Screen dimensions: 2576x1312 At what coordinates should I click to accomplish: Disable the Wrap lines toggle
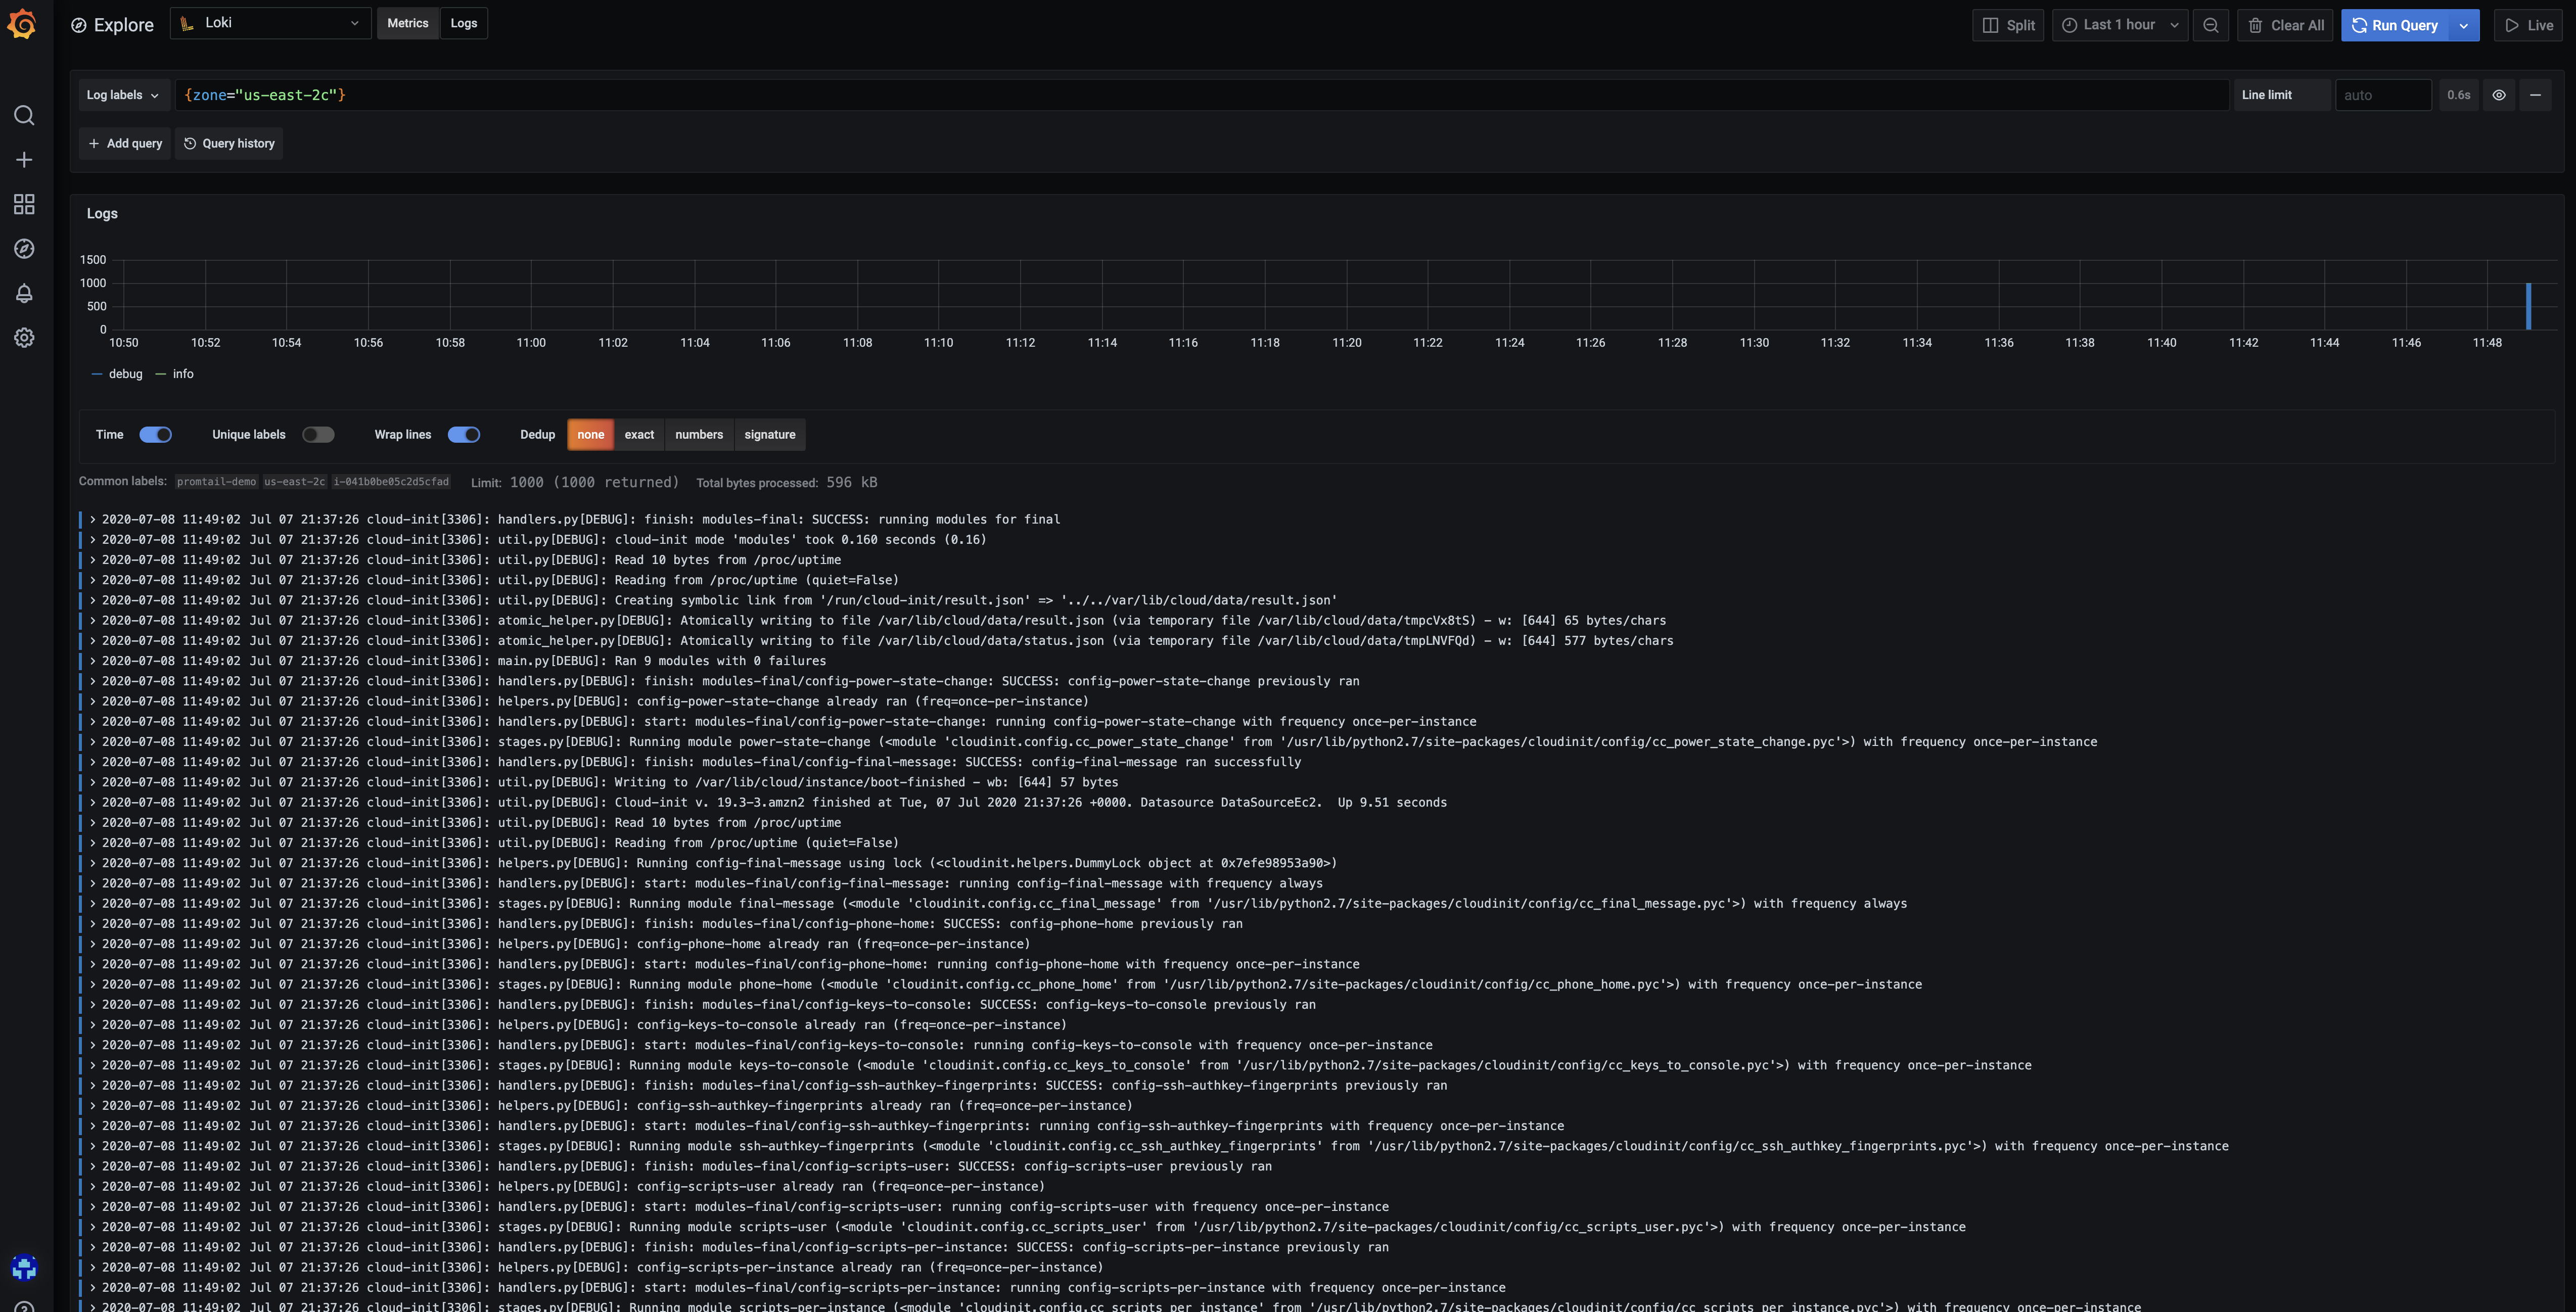pyautogui.click(x=464, y=434)
